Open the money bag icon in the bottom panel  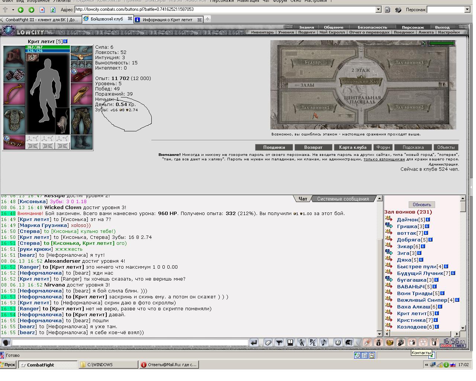point(379,342)
